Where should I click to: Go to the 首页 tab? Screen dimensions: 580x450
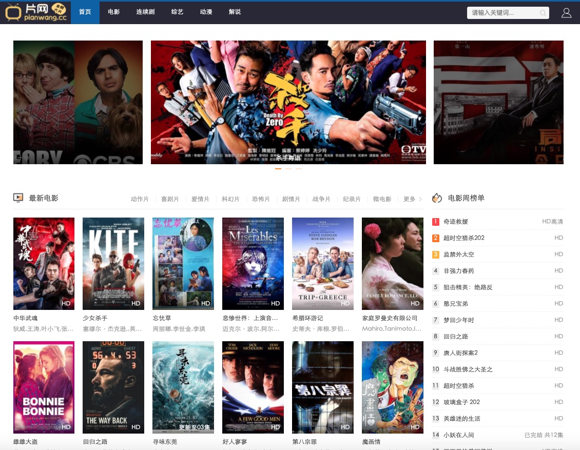point(85,12)
